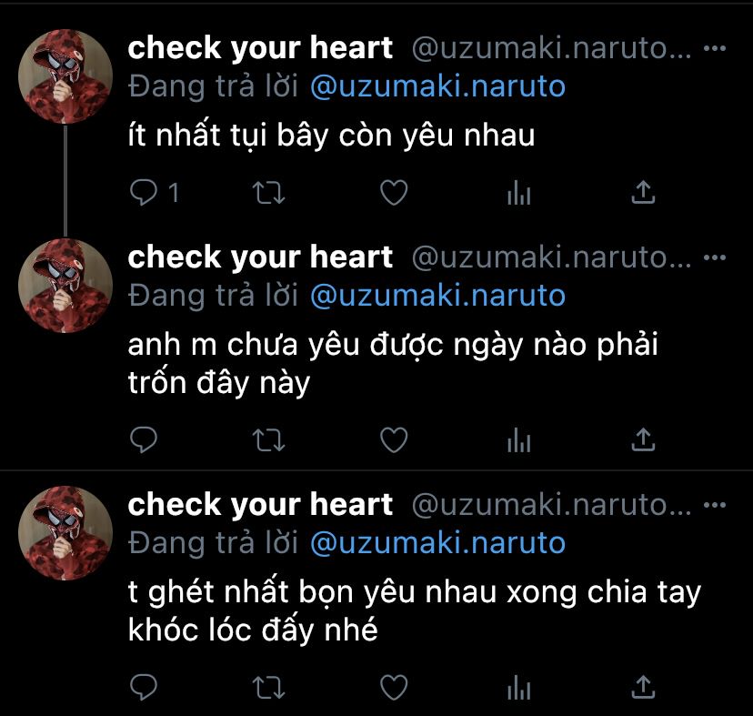Share the first tweet via the upload icon
The width and height of the screenshot is (753, 716).
(643, 192)
